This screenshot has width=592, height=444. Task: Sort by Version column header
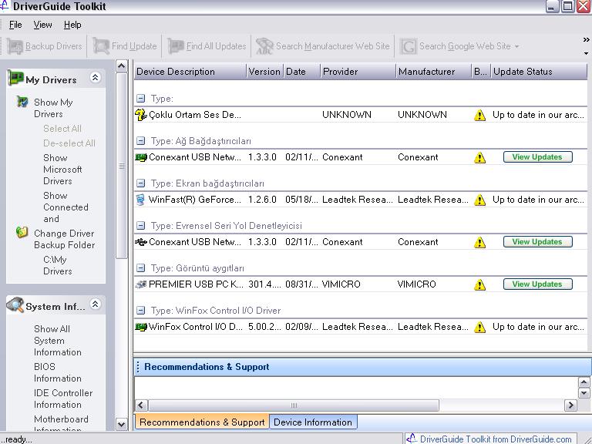[x=264, y=72]
